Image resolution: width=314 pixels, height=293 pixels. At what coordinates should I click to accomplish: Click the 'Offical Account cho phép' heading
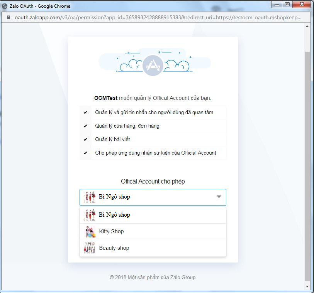(153, 182)
